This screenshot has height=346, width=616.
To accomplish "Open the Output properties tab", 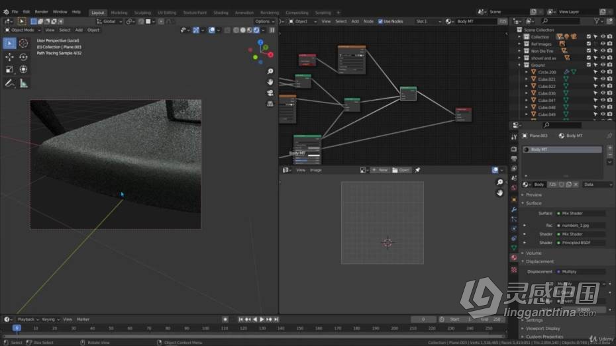I will (x=514, y=159).
